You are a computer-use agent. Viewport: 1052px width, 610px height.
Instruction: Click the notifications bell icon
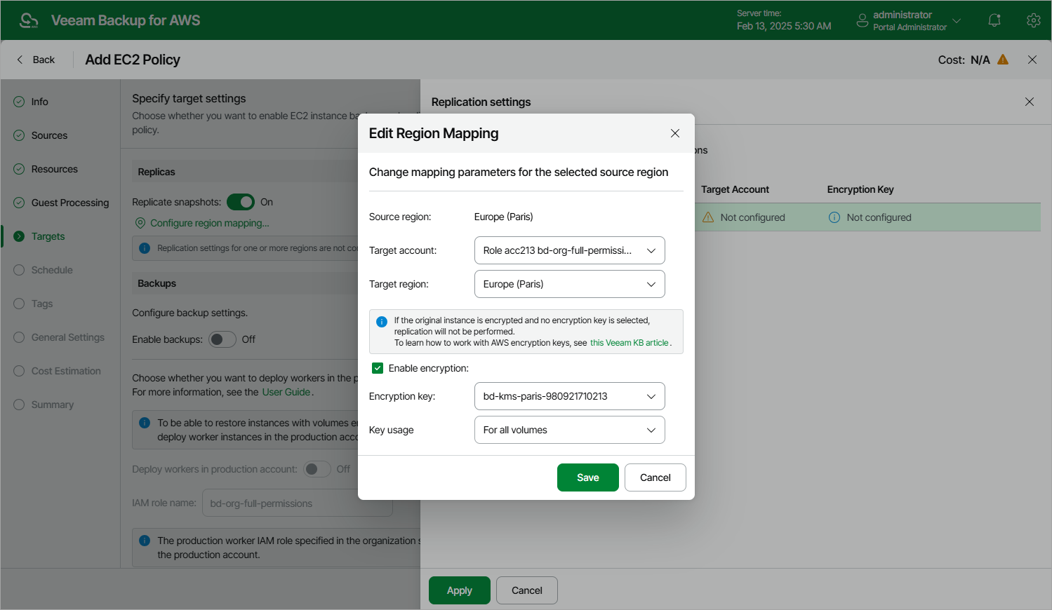(994, 20)
